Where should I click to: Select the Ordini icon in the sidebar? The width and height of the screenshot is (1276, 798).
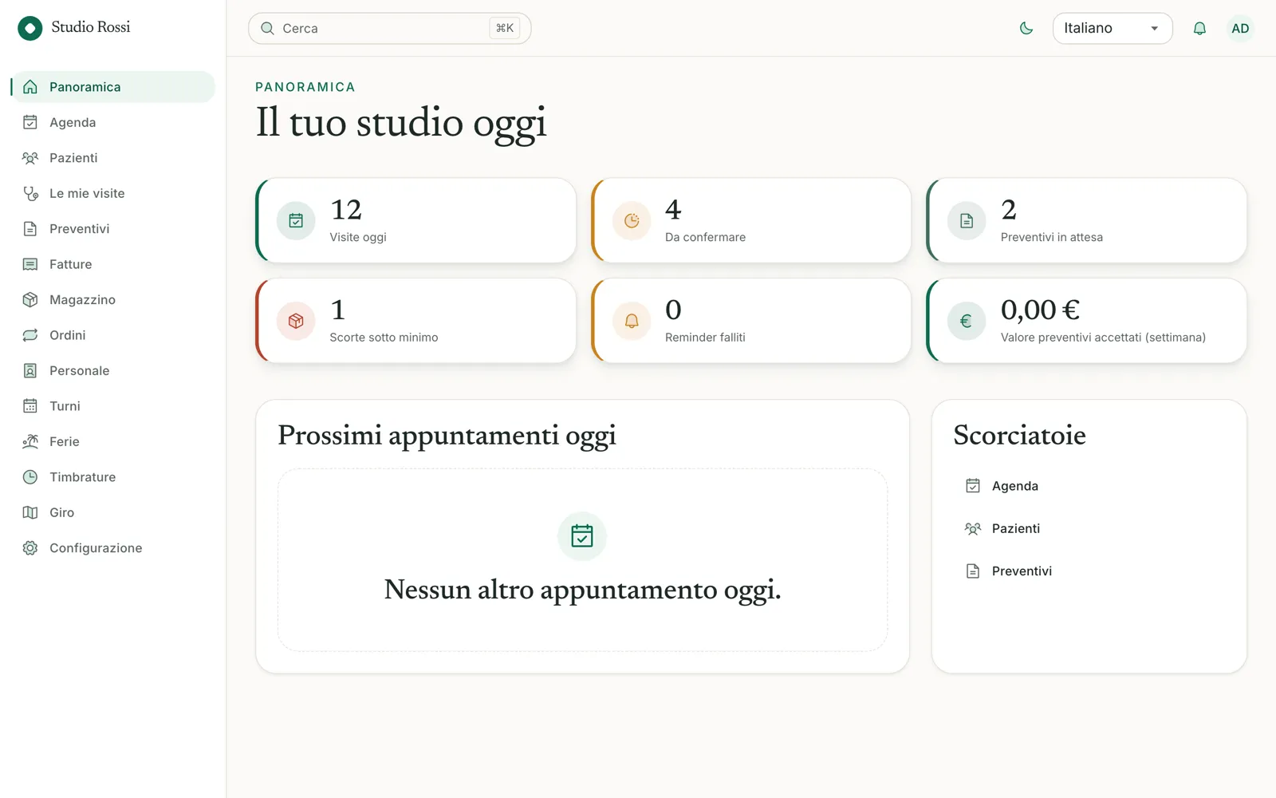coord(30,335)
